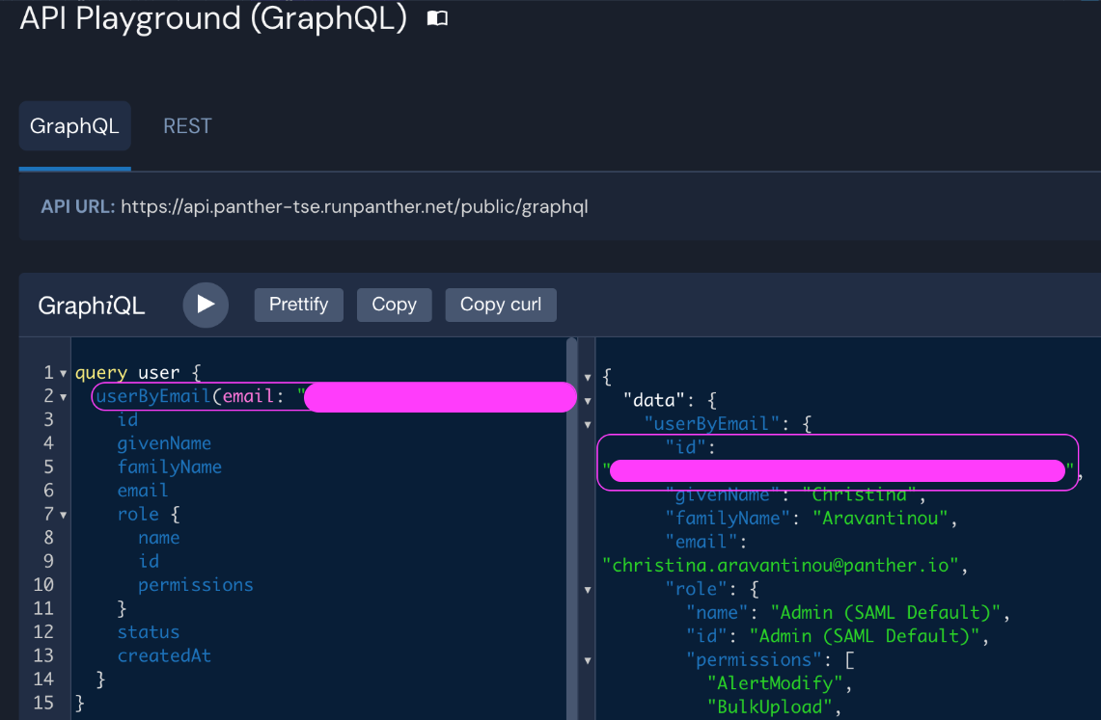Screen dimensions: 1101x720
Task: Collapse the 'query user' block on line 1
Action: tap(63, 373)
